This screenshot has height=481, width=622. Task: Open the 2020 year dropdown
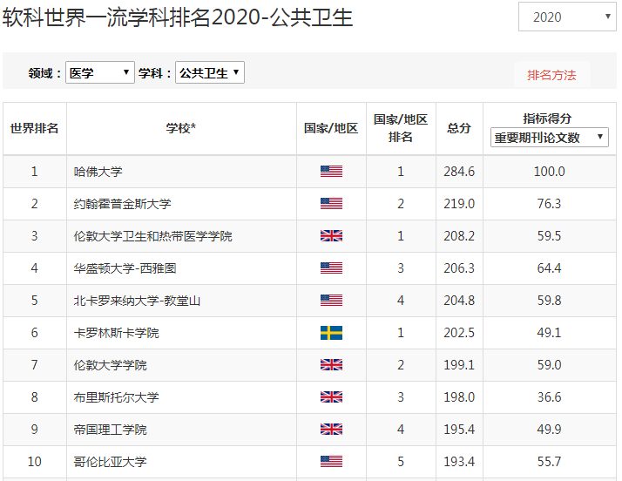567,17
